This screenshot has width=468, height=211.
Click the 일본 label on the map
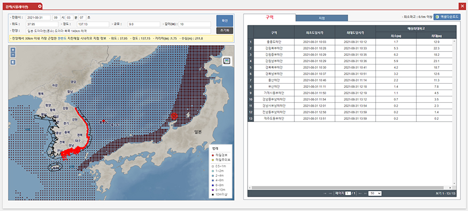198,132
